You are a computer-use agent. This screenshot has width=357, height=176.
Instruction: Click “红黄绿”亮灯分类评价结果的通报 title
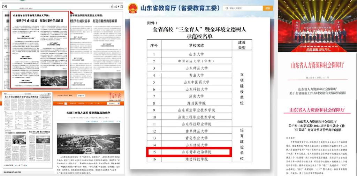(x=317, y=130)
